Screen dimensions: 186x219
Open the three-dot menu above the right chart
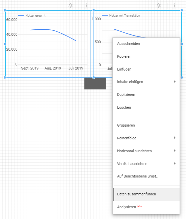(x=174, y=5)
